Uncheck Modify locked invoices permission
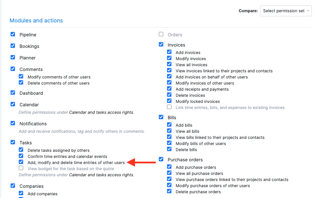Viewport: 318px width, 198px height. [x=169, y=101]
